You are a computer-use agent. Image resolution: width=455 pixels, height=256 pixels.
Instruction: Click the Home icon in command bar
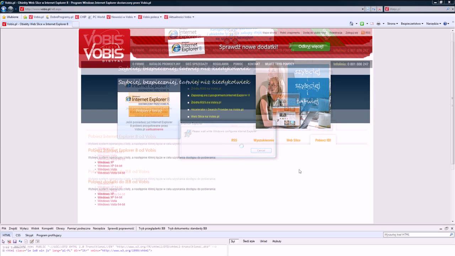(351, 24)
